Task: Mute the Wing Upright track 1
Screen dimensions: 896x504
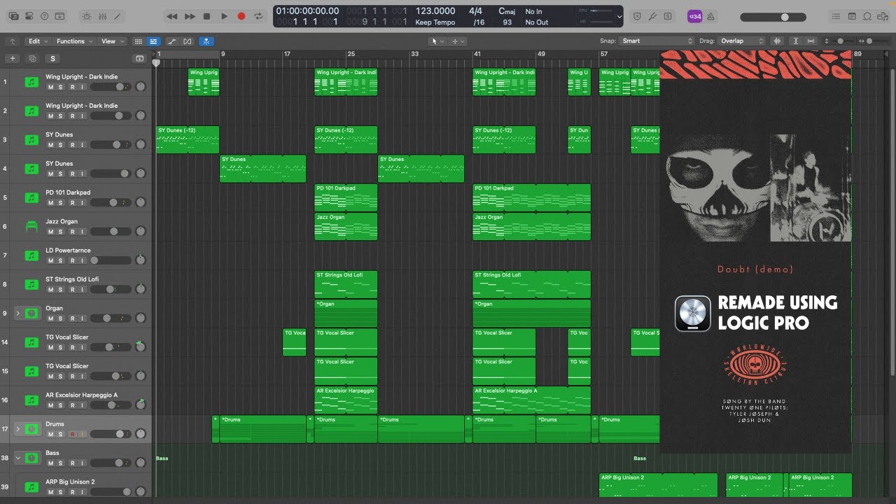Action: [x=50, y=87]
